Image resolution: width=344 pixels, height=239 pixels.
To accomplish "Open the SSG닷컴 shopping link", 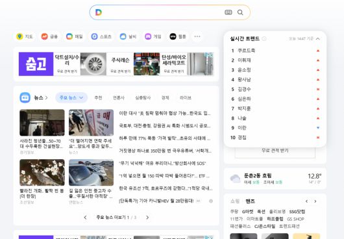I will coord(297,212).
